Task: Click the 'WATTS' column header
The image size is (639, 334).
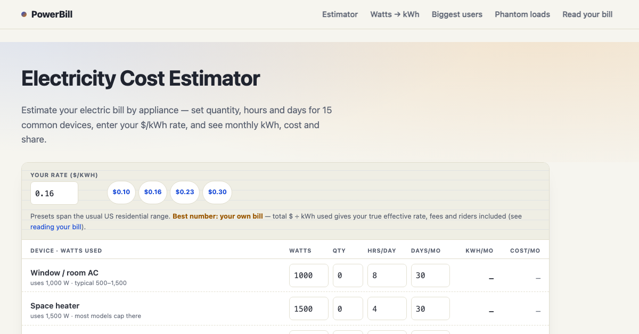Action: coord(300,250)
